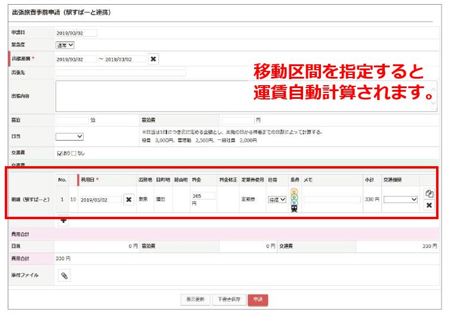This screenshot has height=324, width=454.
Task: Delete the detail row with the X icon
Action: click(x=428, y=205)
